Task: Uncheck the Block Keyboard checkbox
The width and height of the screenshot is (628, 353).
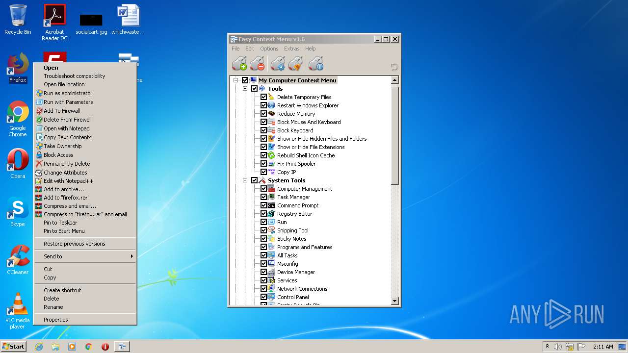Action: (263, 130)
